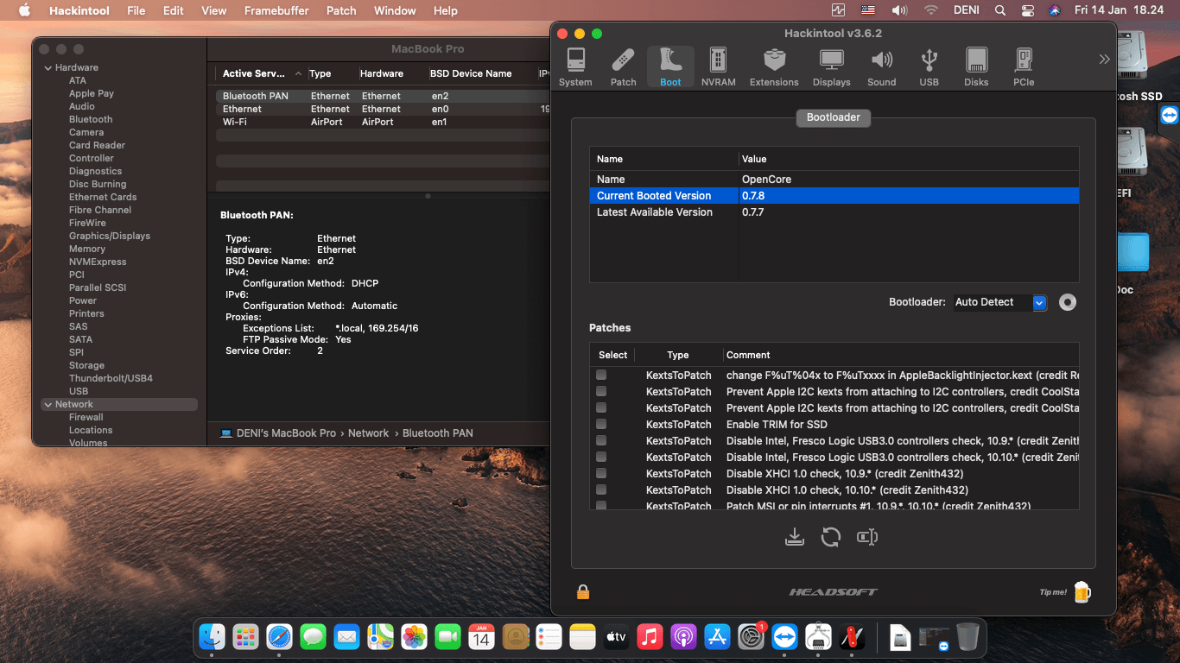Open the Bootloader Auto Detect dropdown
1180x663 pixels.
(x=1000, y=302)
